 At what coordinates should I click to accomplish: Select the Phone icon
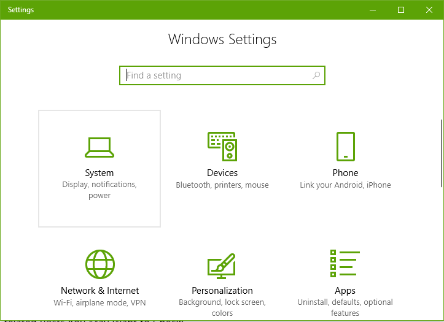[x=345, y=147]
